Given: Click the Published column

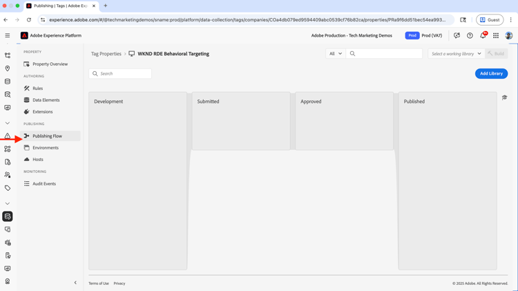Looking at the screenshot, I should tap(448, 181).
